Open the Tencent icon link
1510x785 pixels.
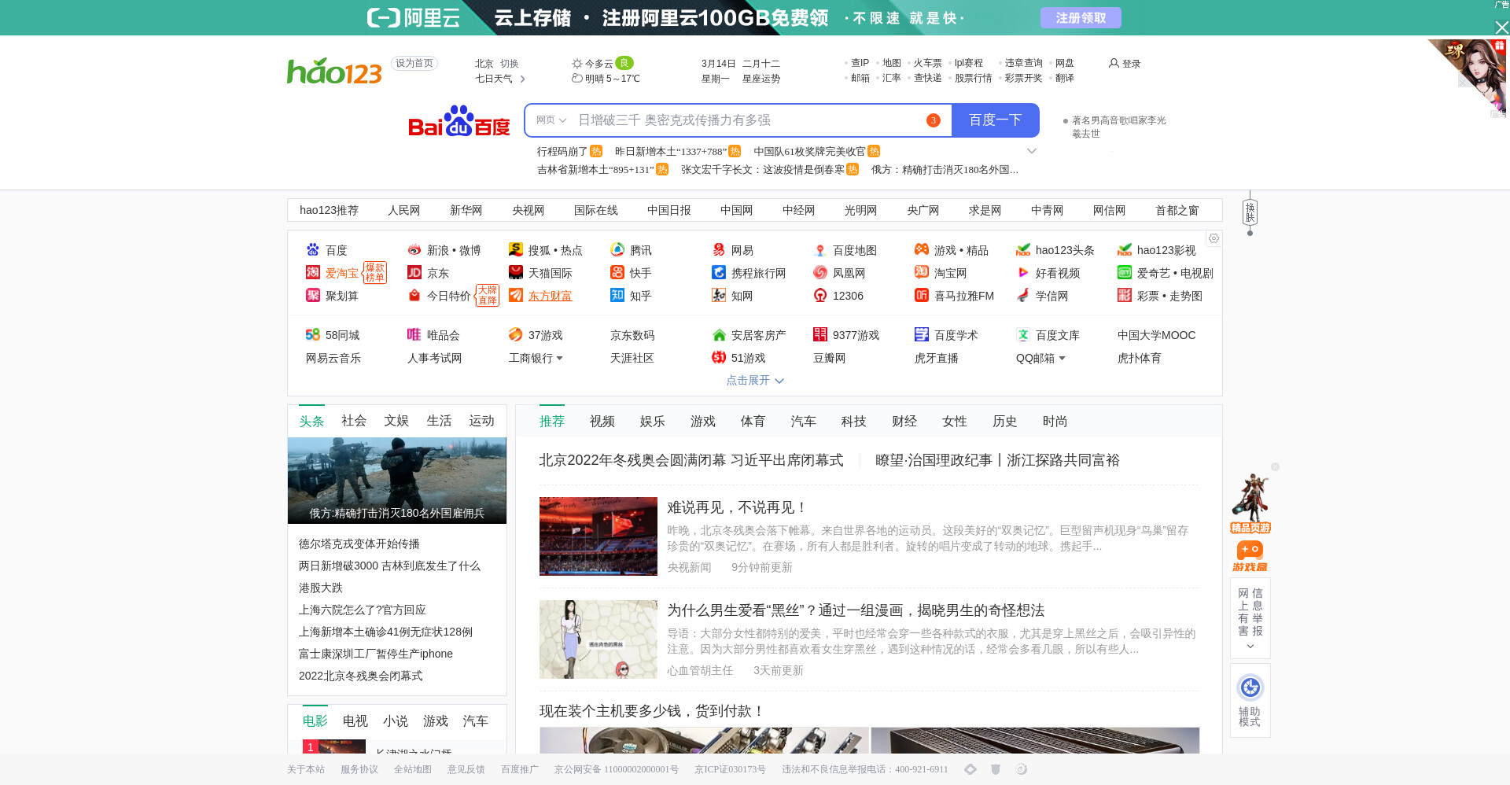tap(617, 250)
